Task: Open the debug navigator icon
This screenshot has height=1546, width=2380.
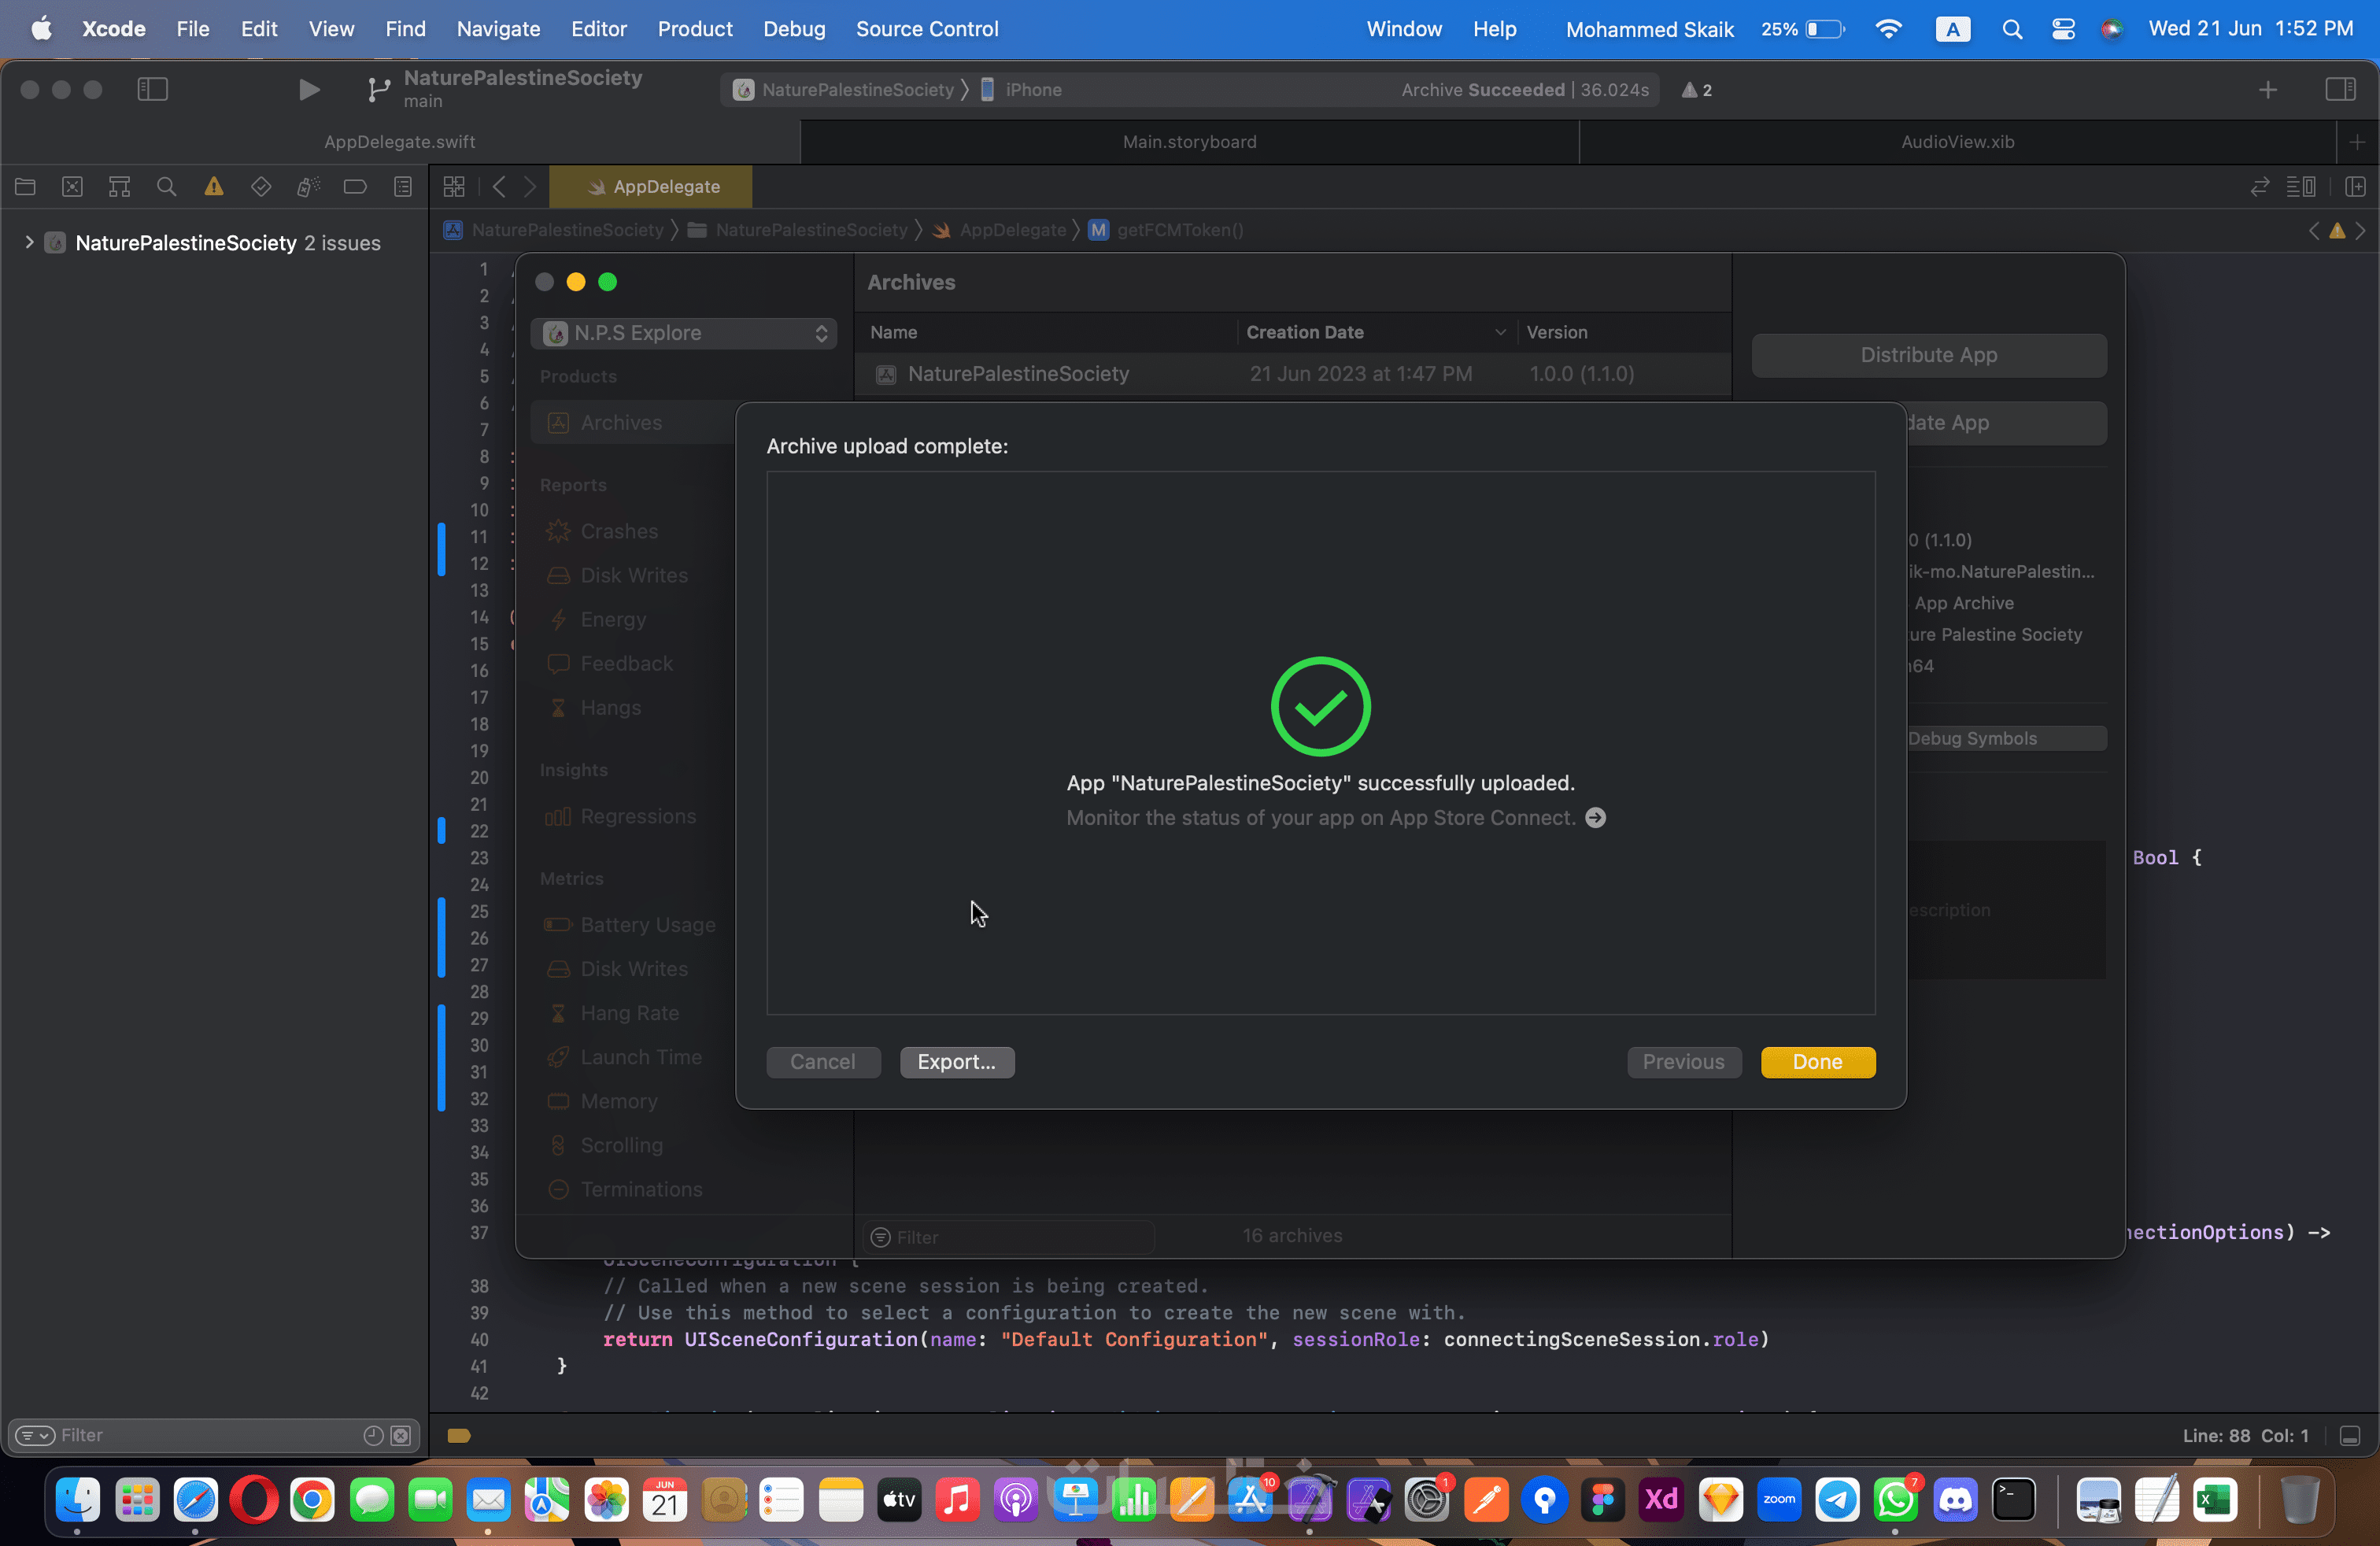Action: [308, 187]
